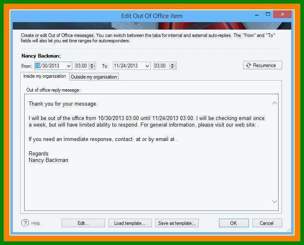Open the From date dropdown arrow
Viewport: 304px width, 245px height.
(x=69, y=66)
